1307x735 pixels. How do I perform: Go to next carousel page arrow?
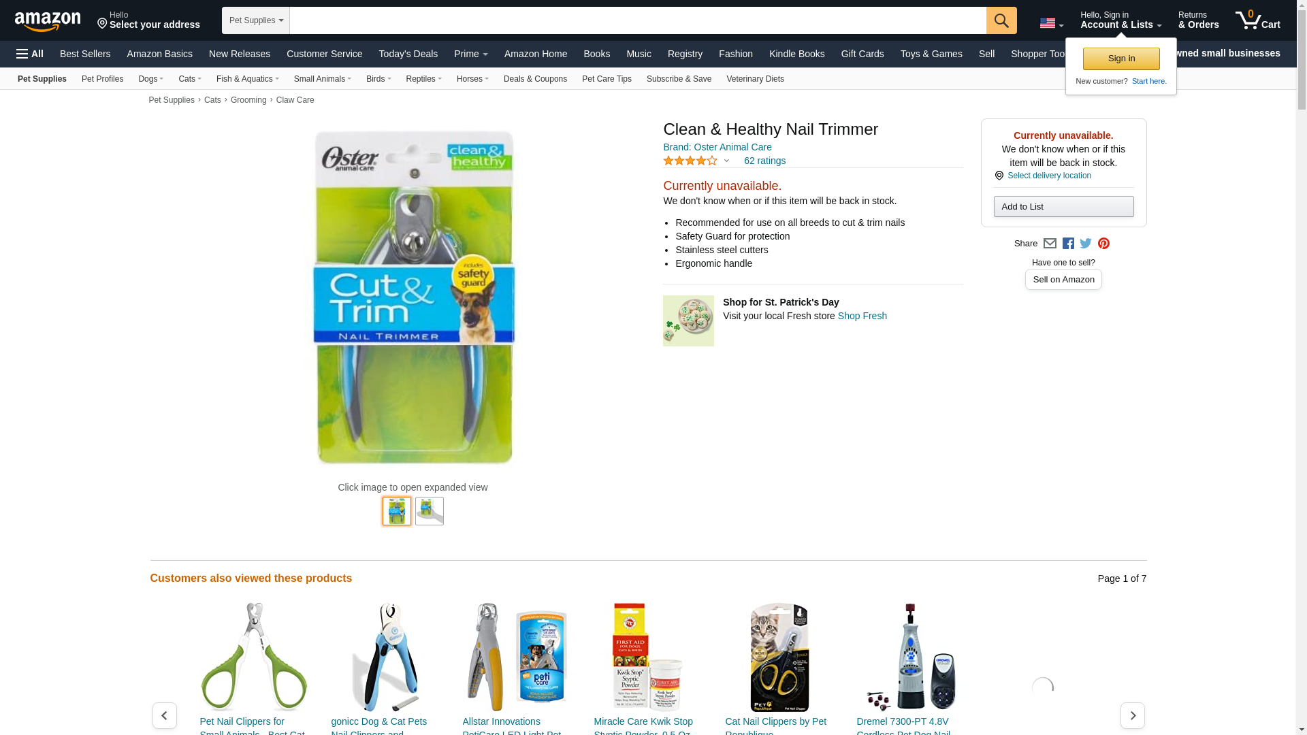point(1133,715)
